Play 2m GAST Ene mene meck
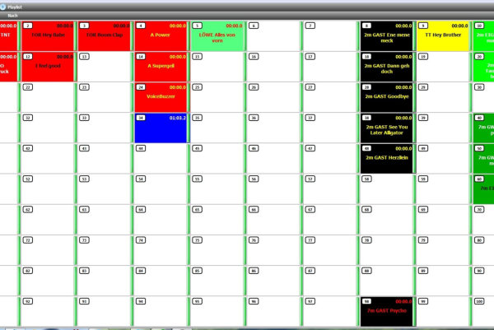This screenshot has width=494, height=330. click(x=387, y=36)
